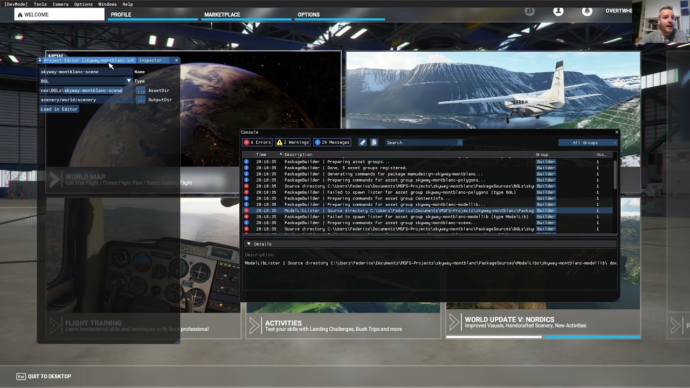Click the Esc key icon beside Quit to Desktop
Image resolution: width=690 pixels, height=388 pixels.
click(x=21, y=376)
